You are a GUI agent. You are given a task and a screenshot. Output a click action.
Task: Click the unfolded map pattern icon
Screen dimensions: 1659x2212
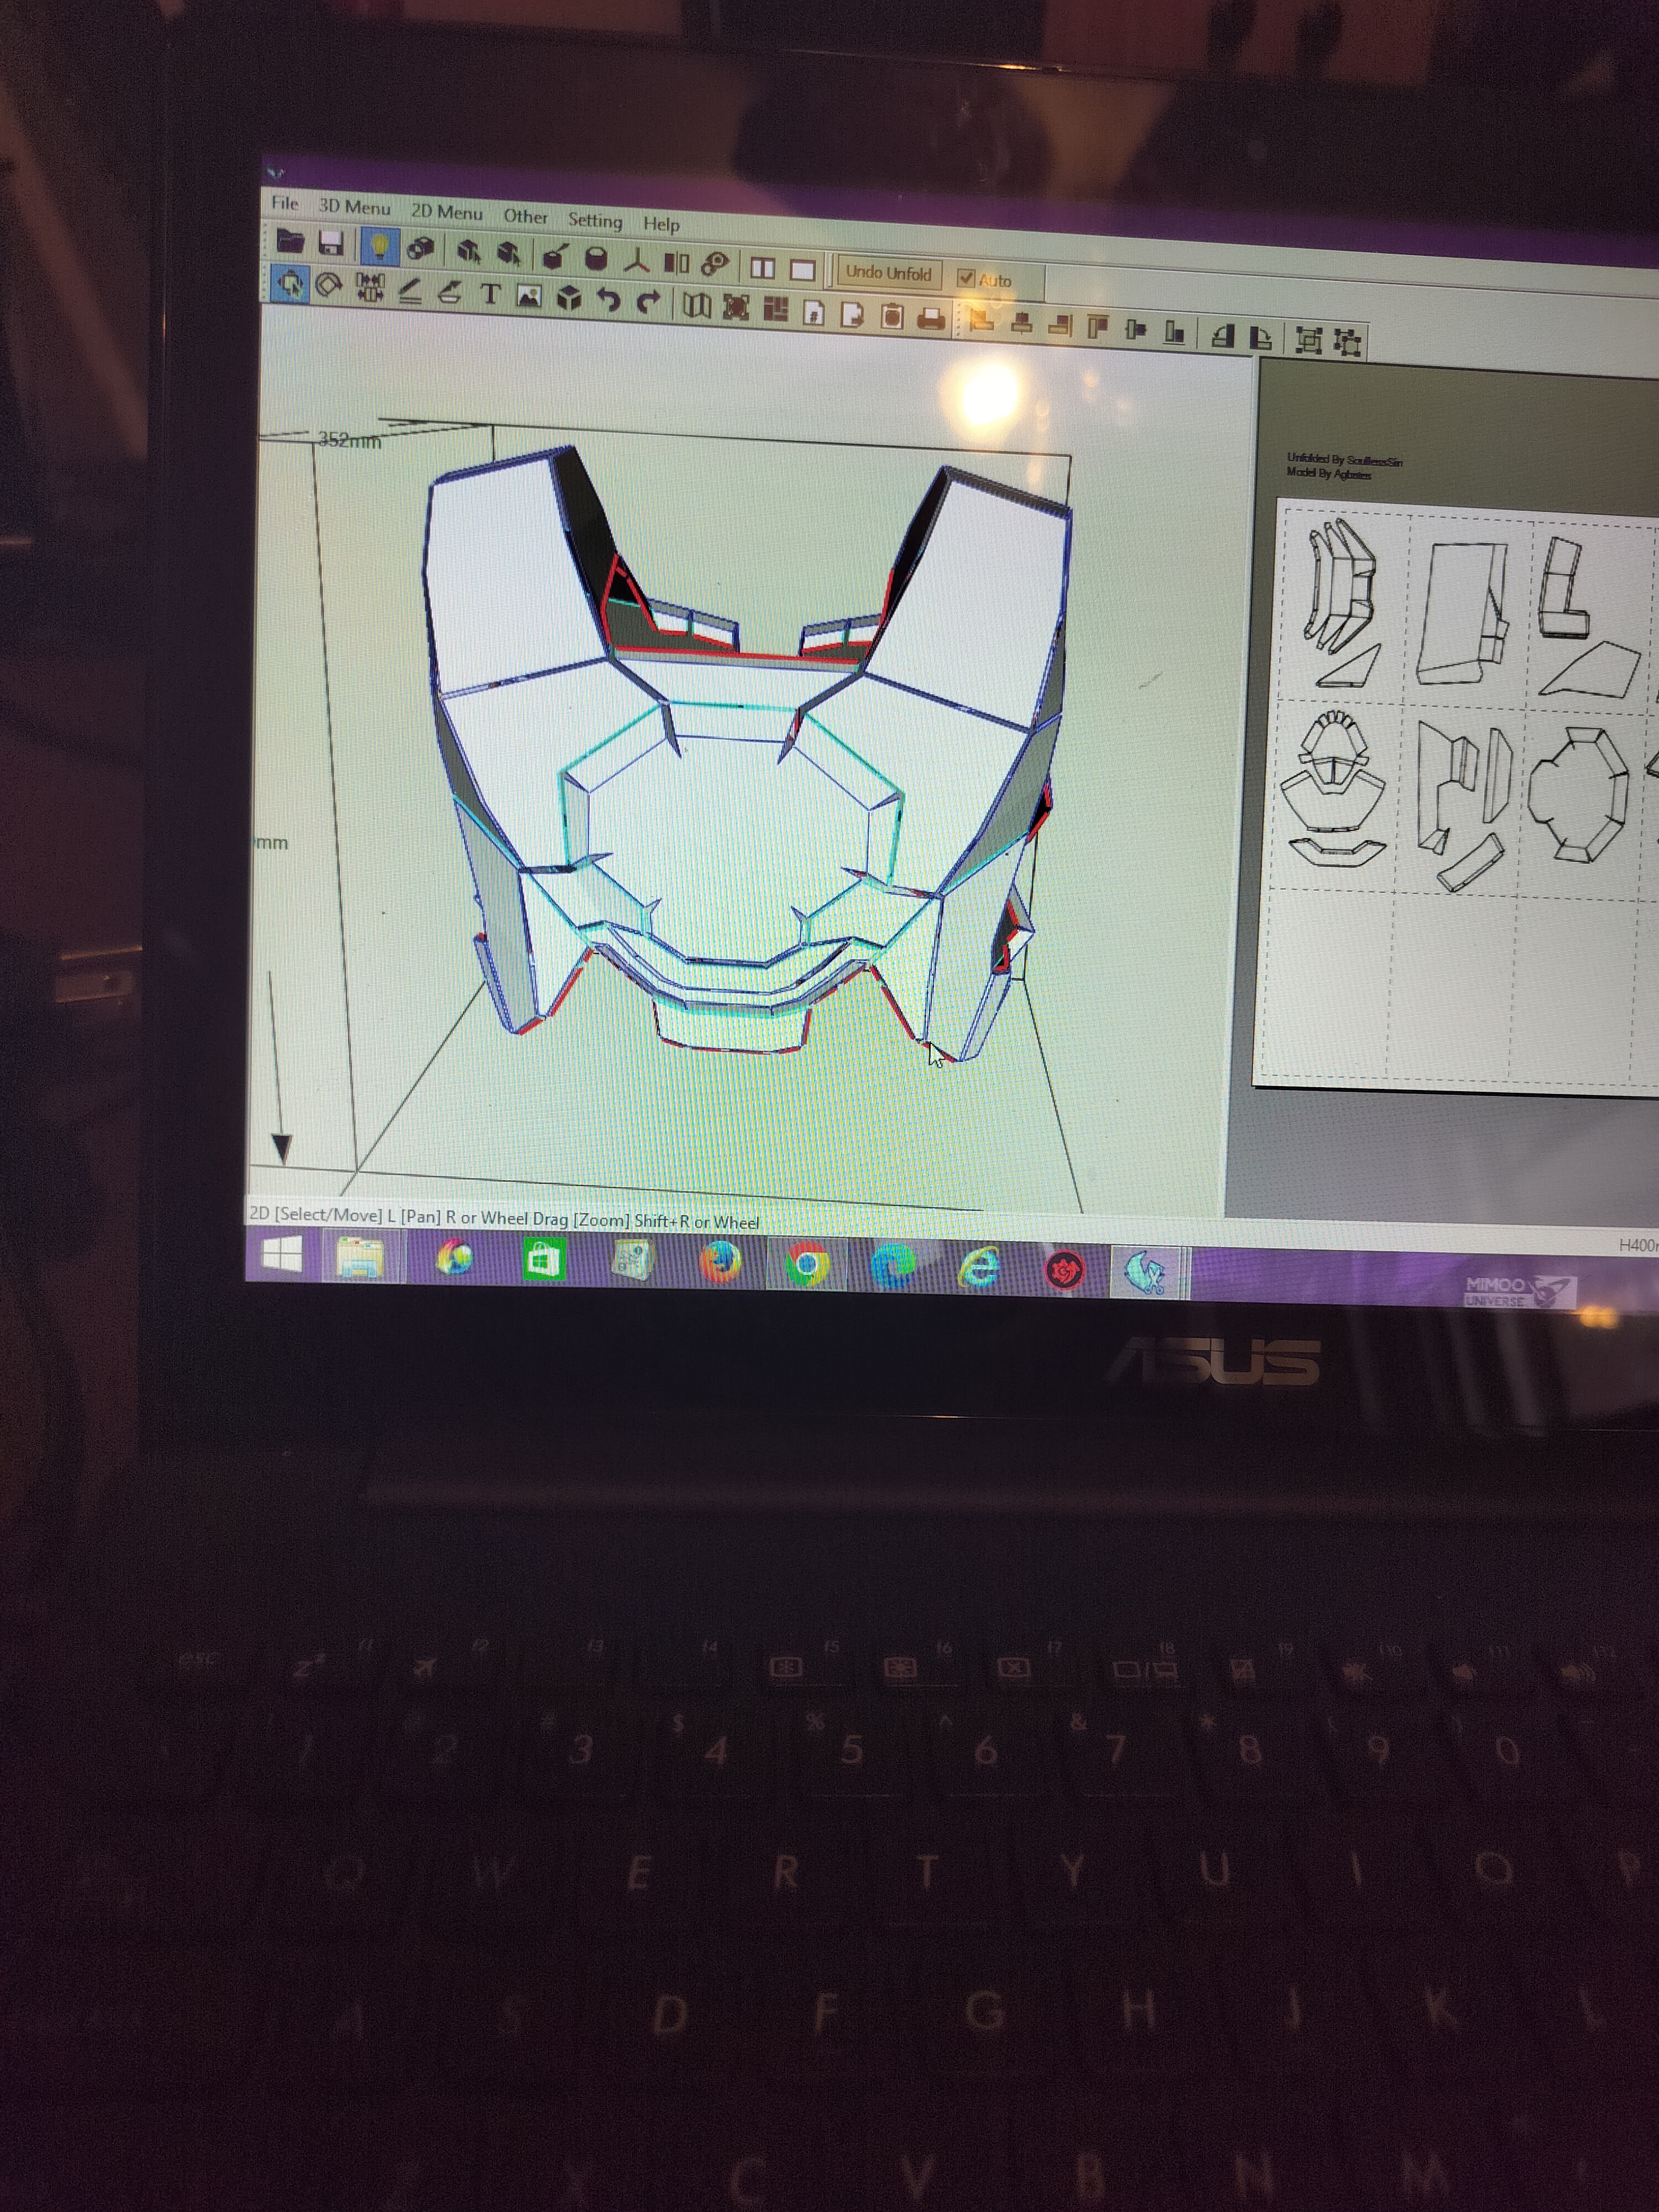[697, 306]
